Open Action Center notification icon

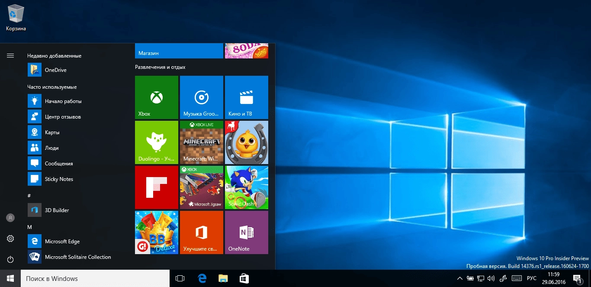point(577,278)
